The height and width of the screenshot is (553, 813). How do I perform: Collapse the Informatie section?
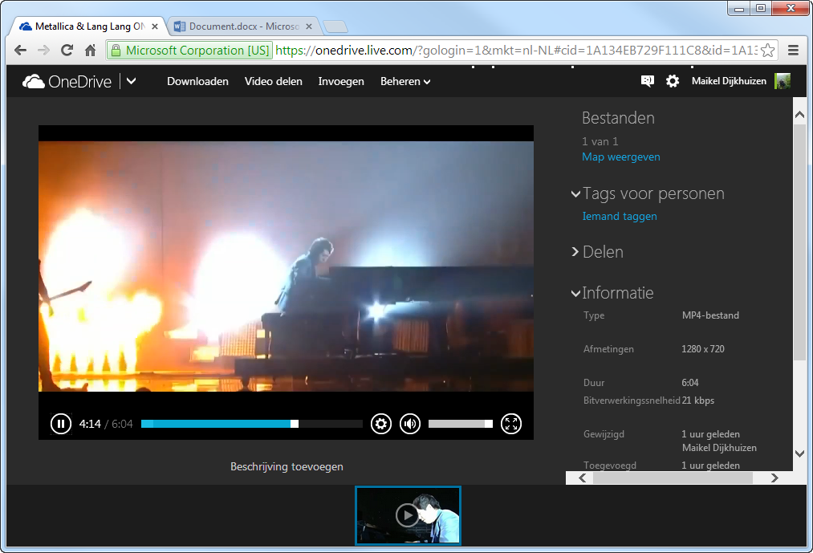pos(575,293)
